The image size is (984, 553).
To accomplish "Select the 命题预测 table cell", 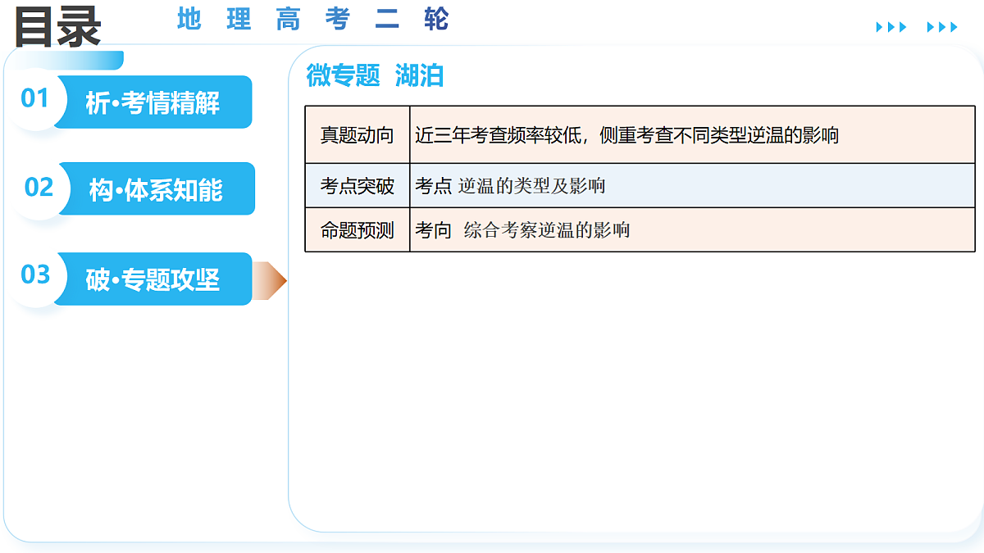I will click(358, 229).
